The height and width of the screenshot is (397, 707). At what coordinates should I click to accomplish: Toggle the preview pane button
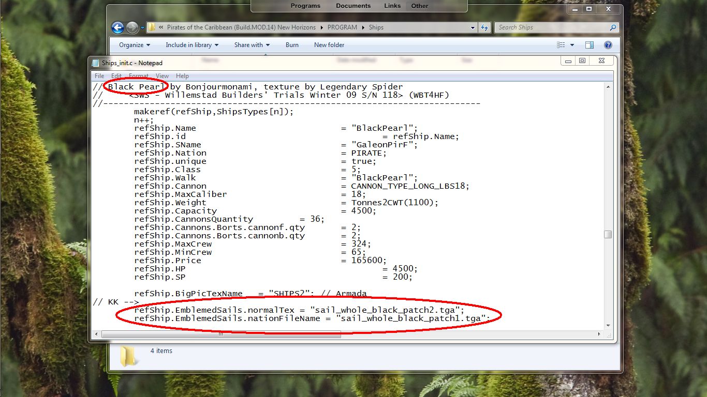590,45
